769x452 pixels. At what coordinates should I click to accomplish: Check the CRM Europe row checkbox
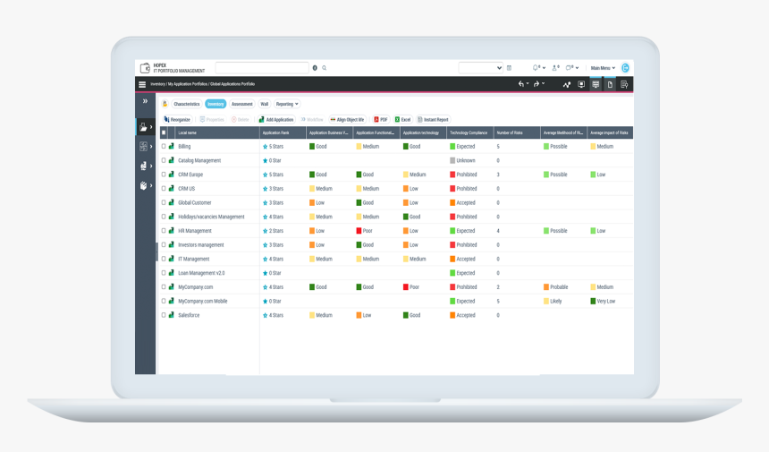(x=164, y=175)
